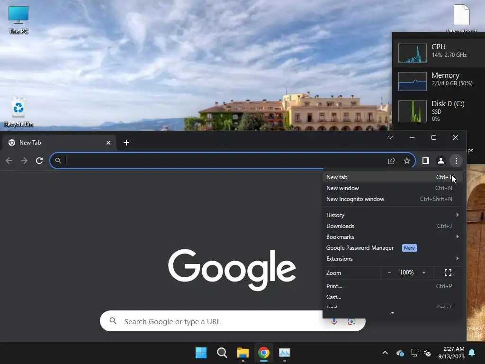Select New Incognito window menu item
Image resolution: width=485 pixels, height=364 pixels.
(392, 199)
